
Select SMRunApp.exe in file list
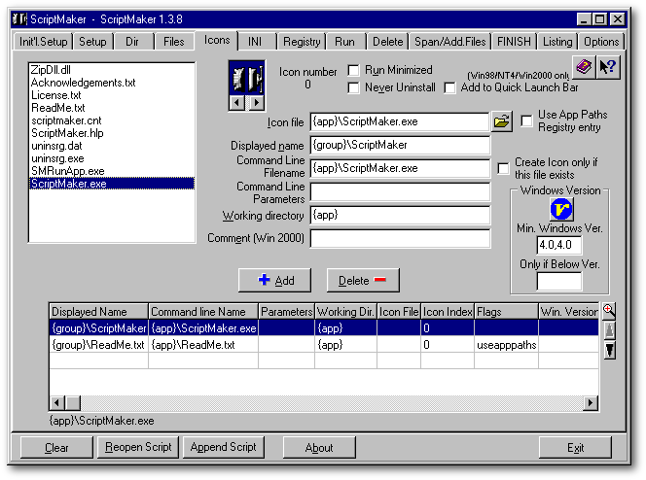click(112, 171)
